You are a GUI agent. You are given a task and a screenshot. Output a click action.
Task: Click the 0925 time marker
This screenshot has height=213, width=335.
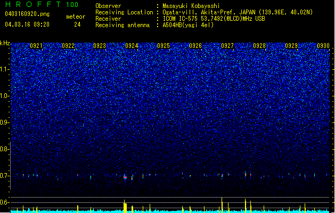point(164,46)
